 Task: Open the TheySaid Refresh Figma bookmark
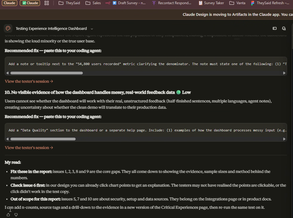[x=270, y=3]
